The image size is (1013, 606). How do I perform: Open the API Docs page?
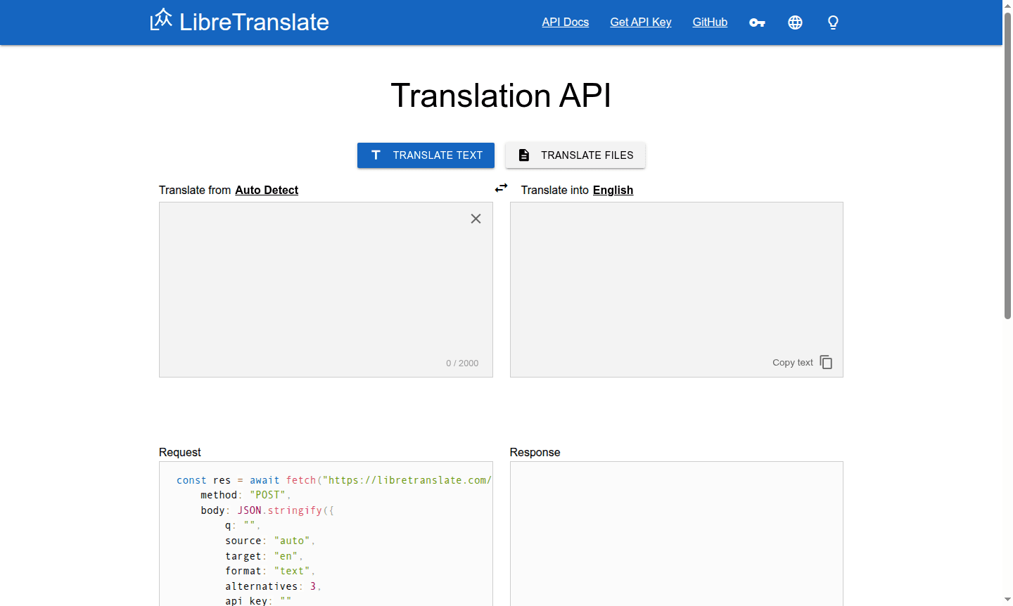[565, 22]
